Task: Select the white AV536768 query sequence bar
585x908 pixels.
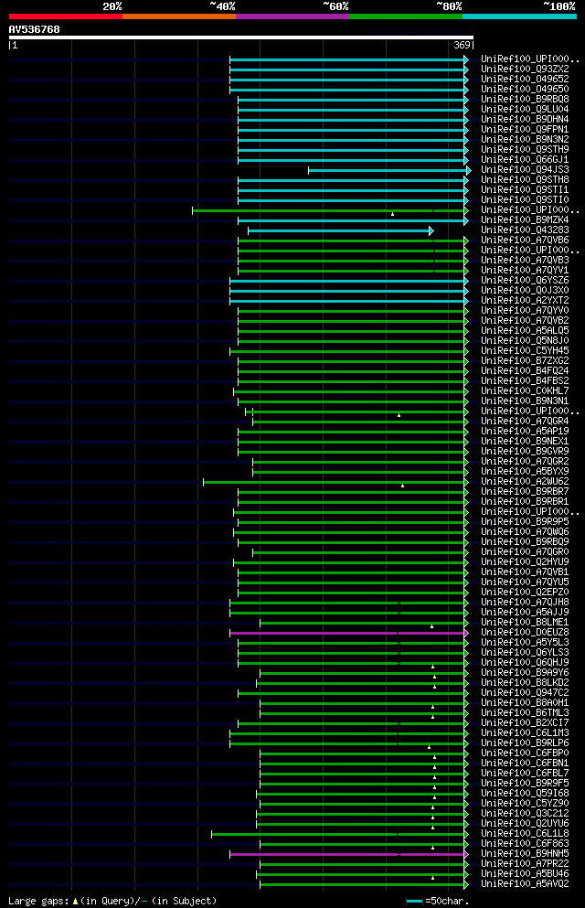Action: coord(241,37)
